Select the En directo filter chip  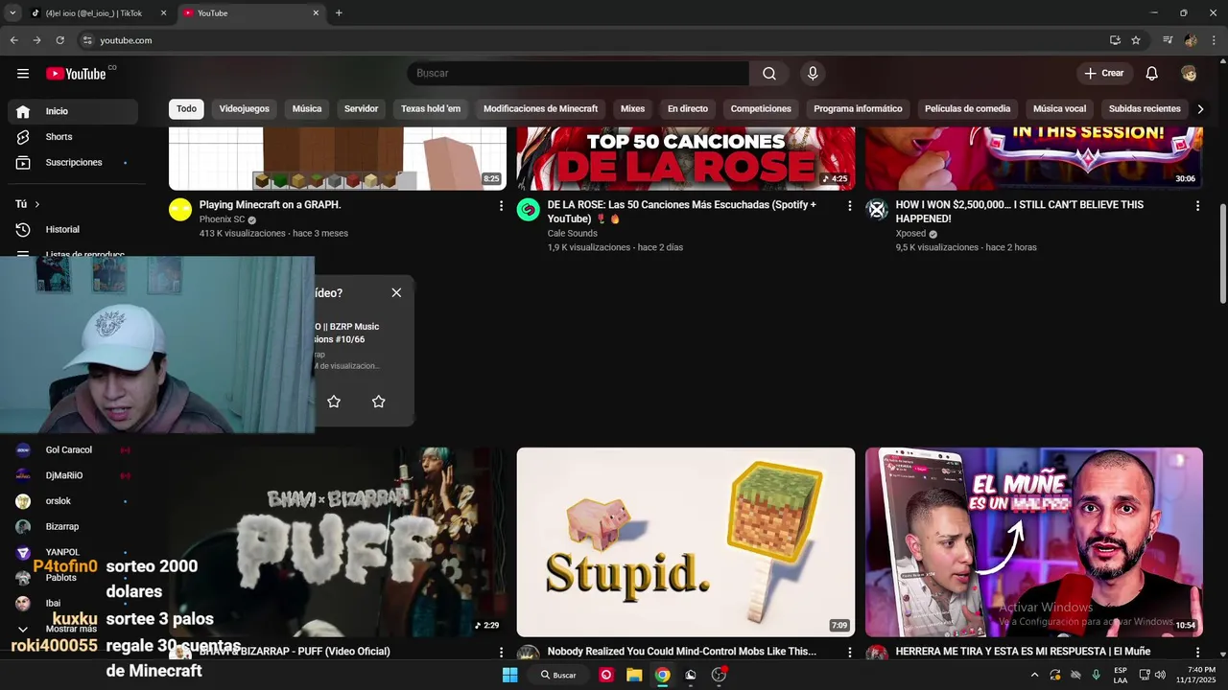point(688,109)
